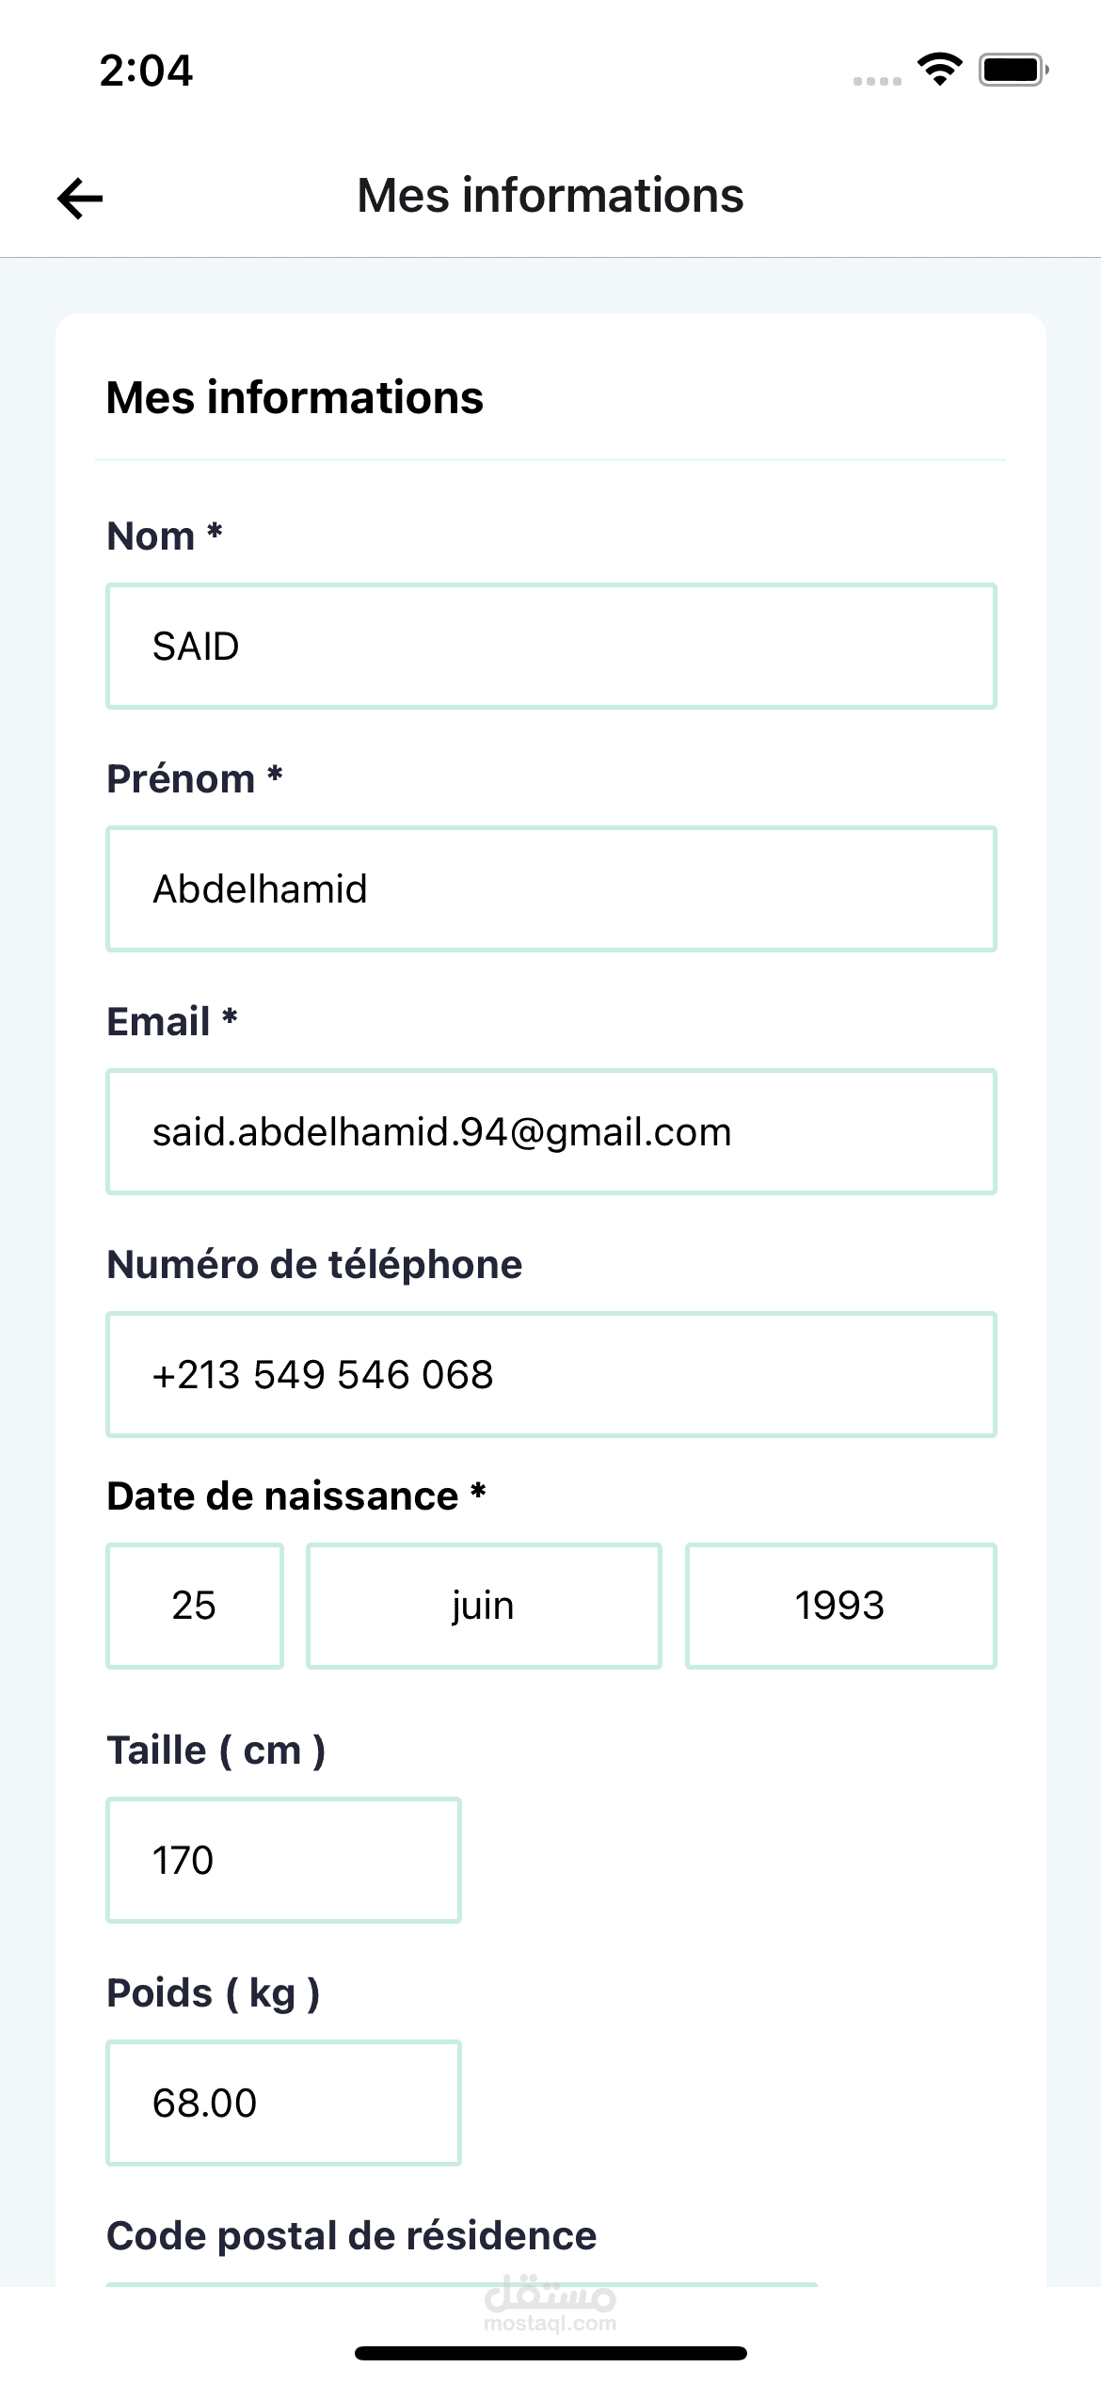
Task: Tap the Mes informations page title
Action: tap(550, 196)
